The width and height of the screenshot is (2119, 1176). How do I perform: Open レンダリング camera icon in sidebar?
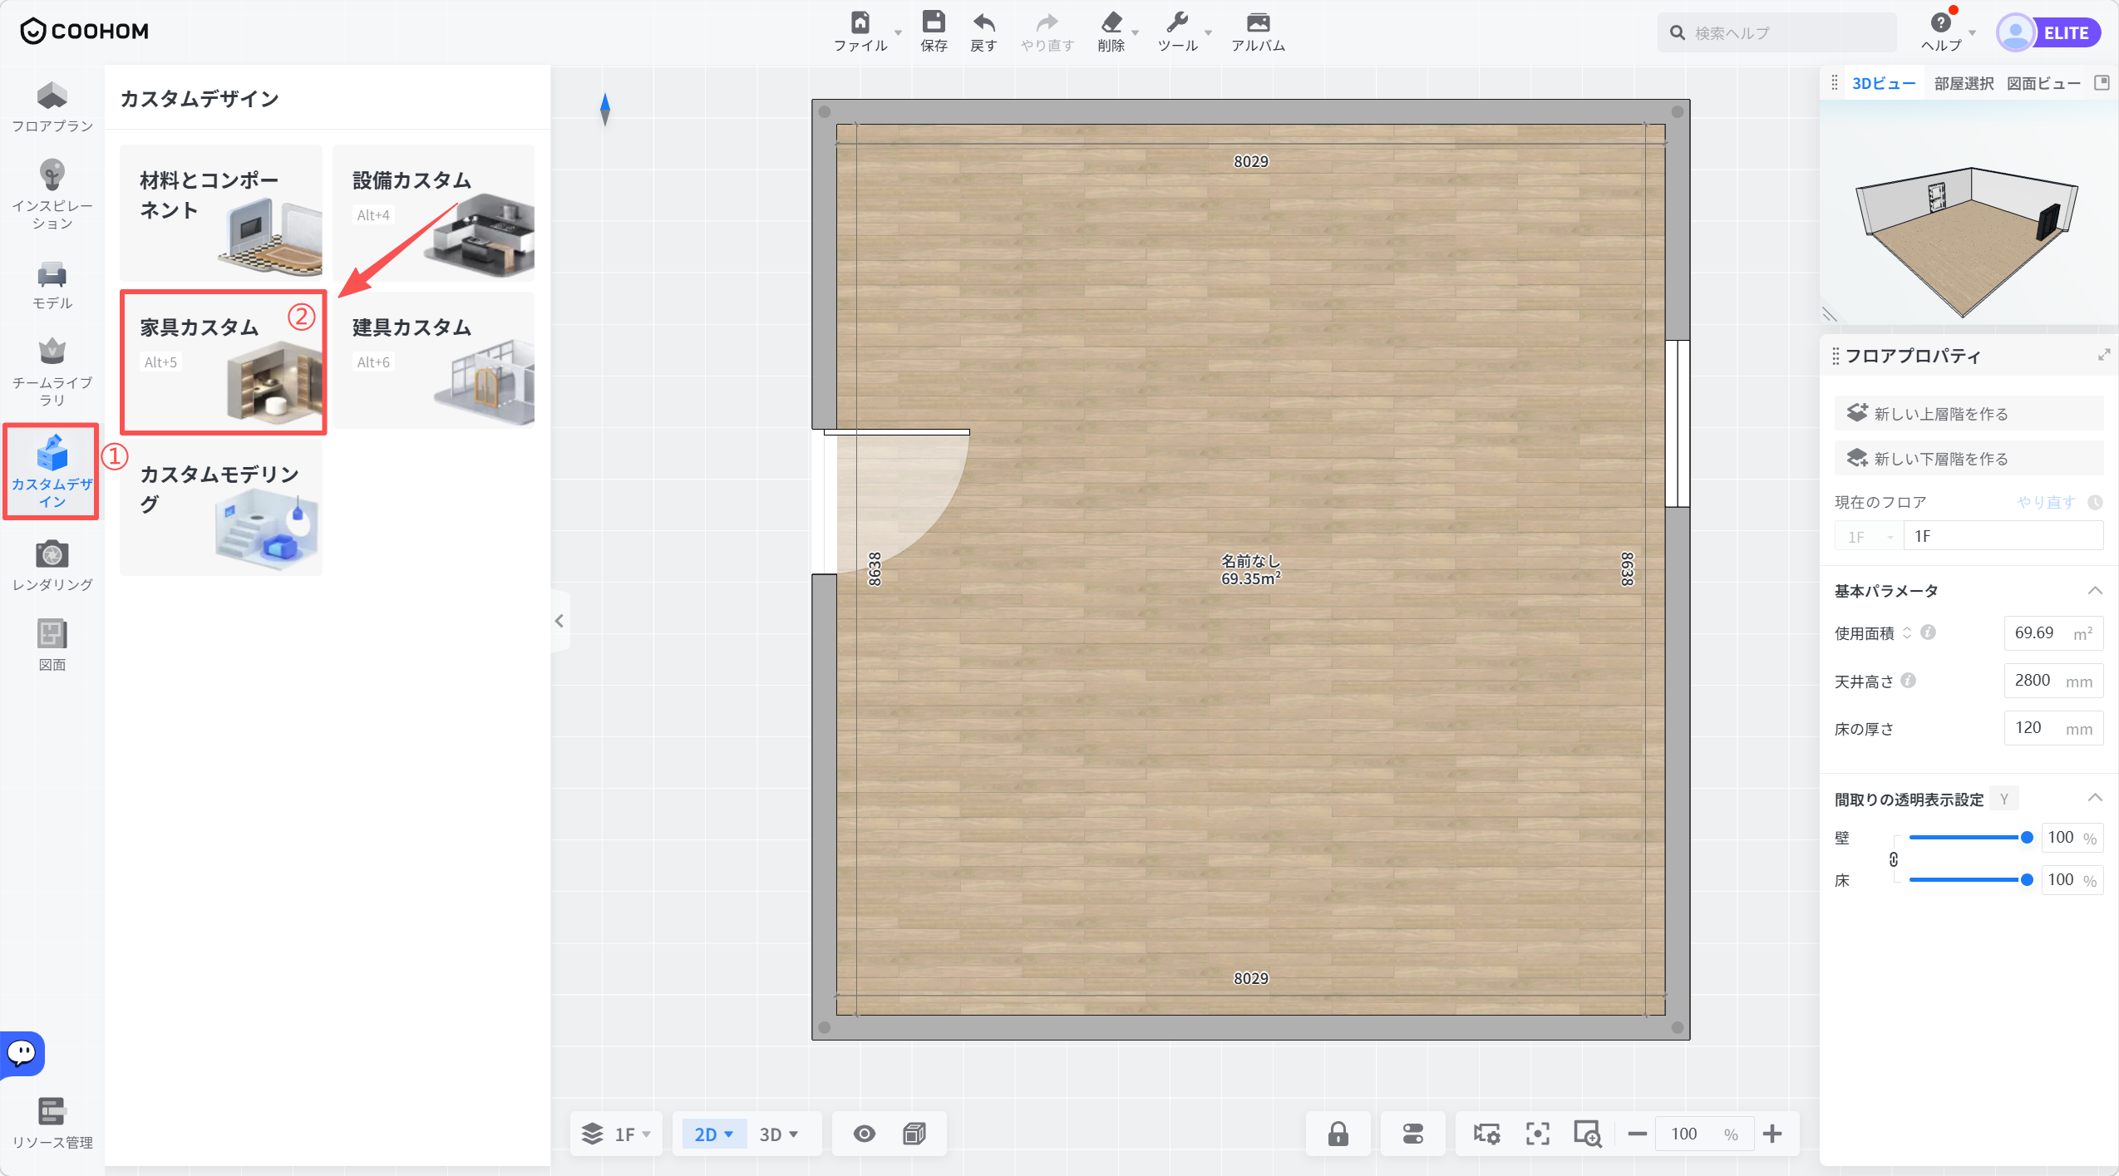click(52, 566)
